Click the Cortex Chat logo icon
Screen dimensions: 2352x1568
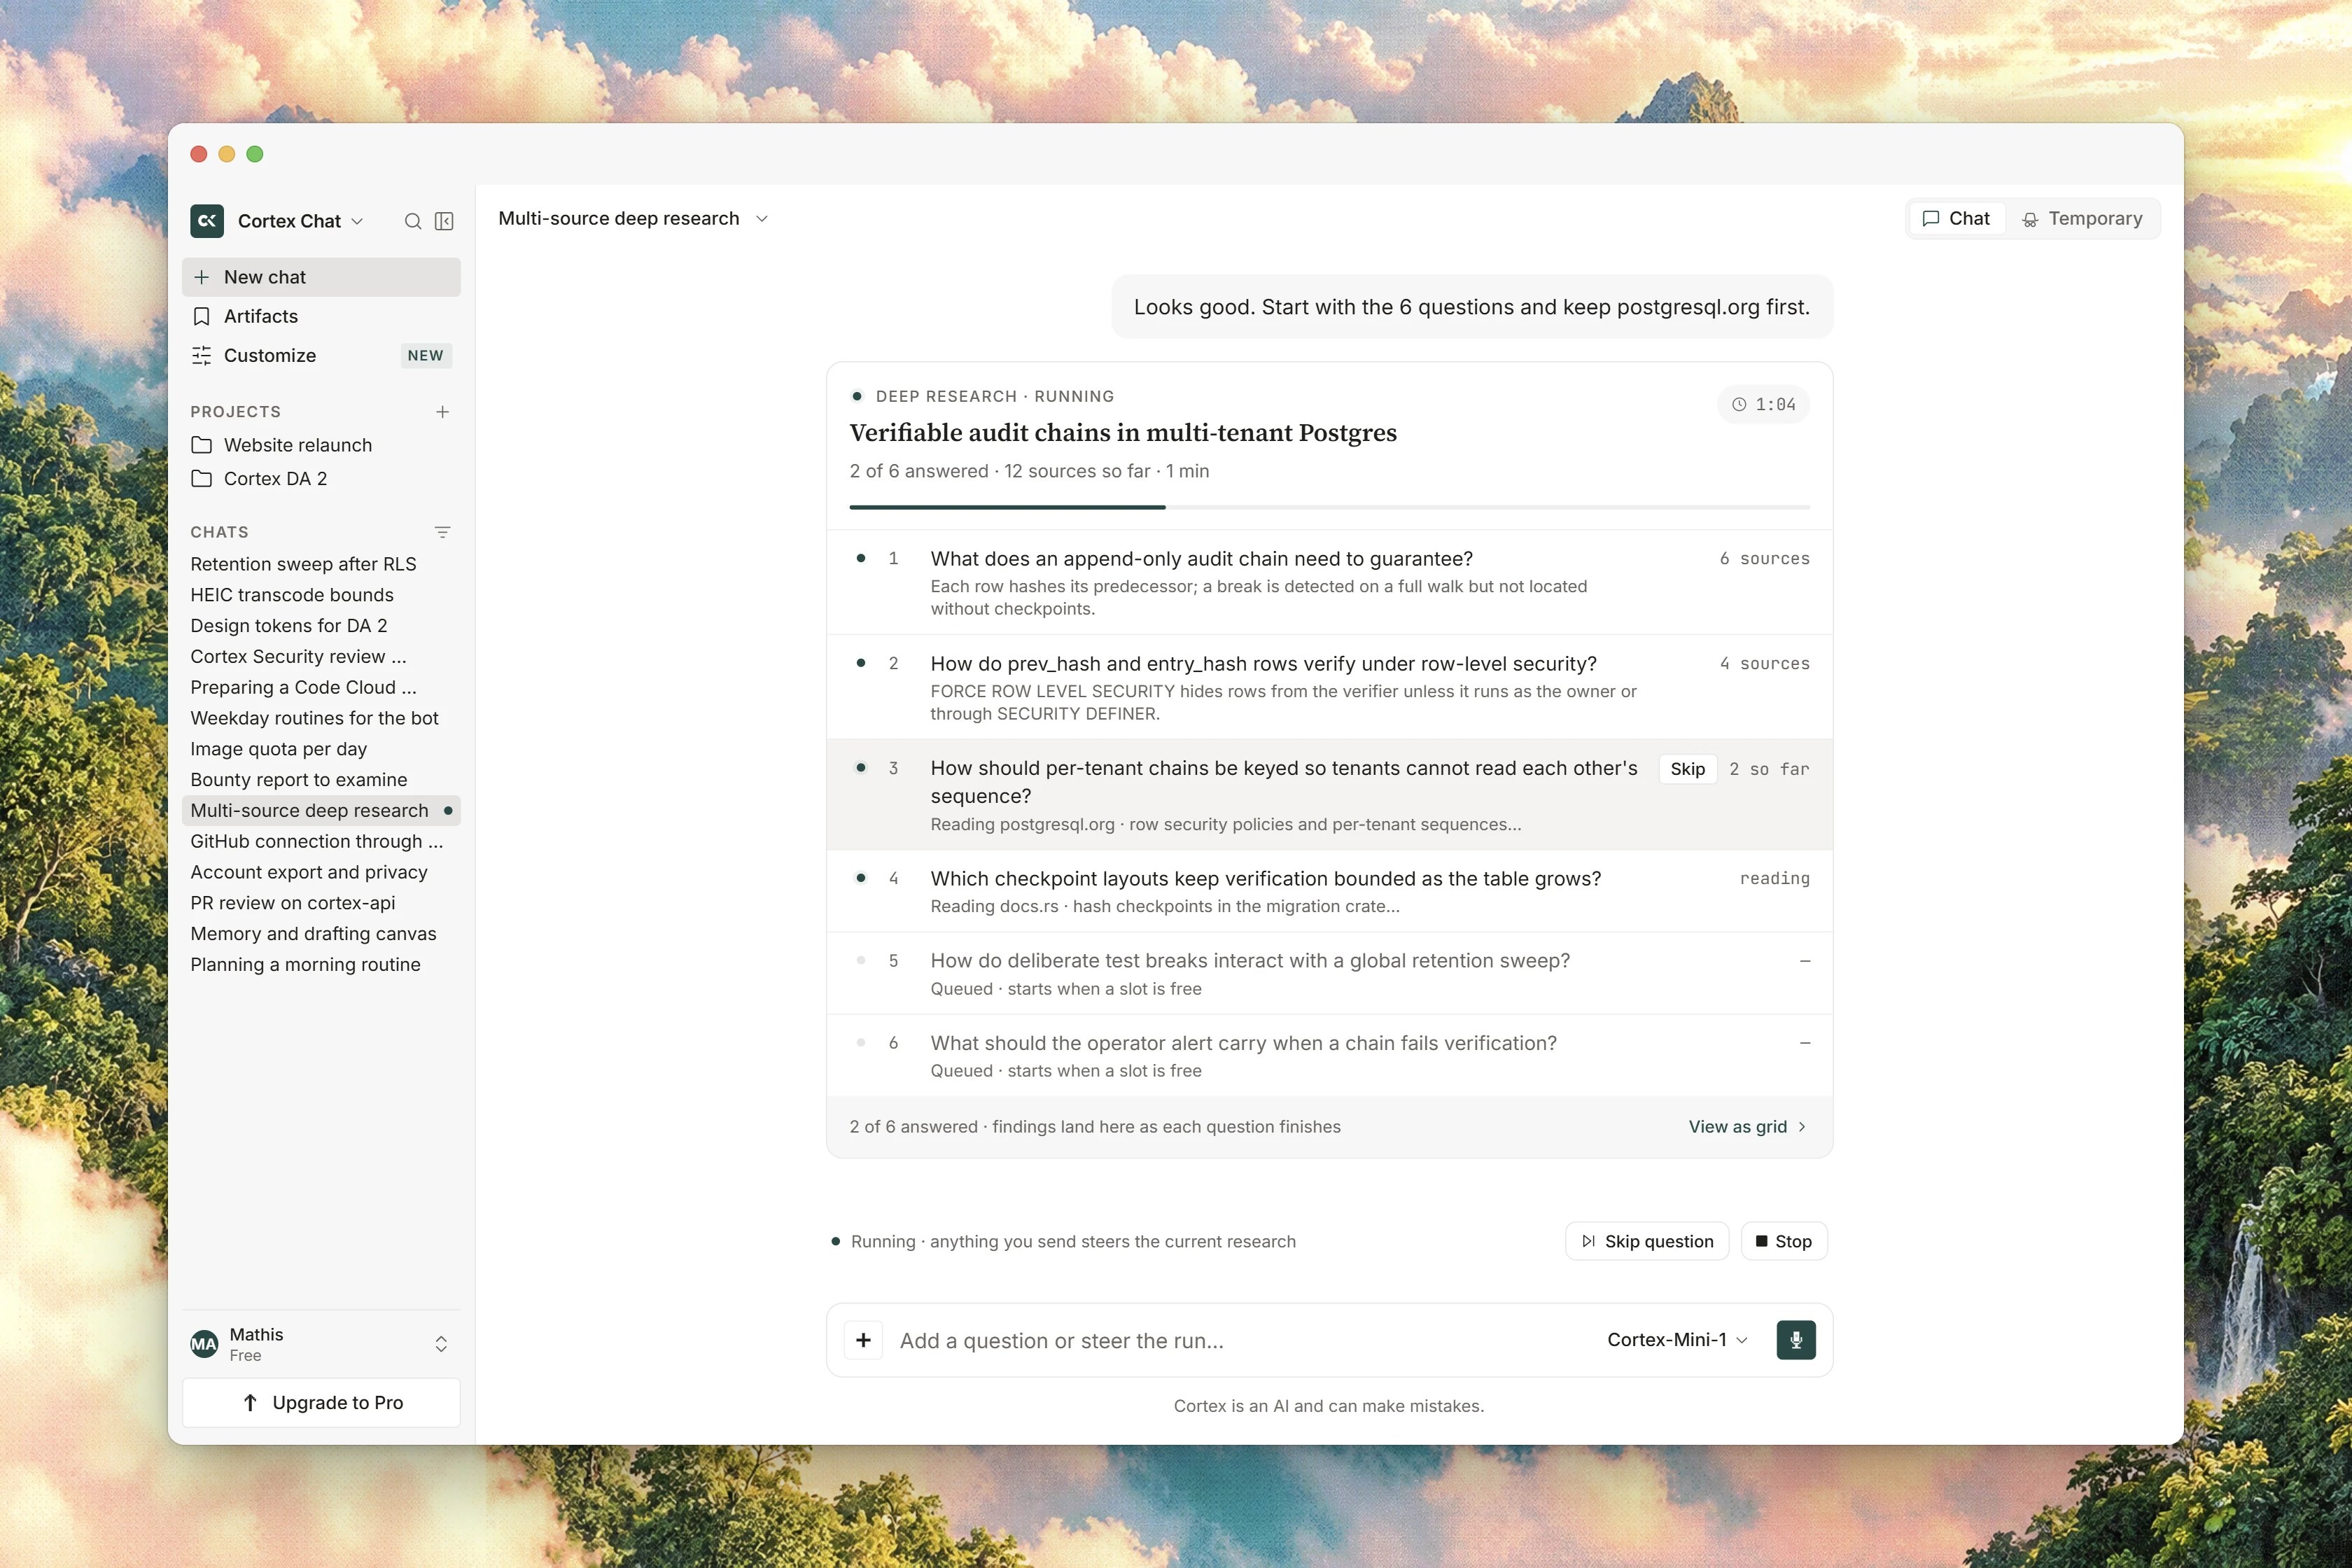point(207,221)
